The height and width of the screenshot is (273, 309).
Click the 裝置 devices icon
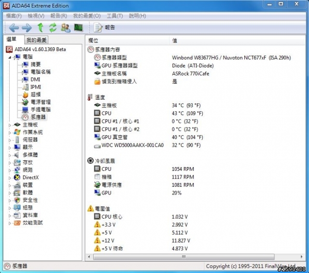pos(17,185)
